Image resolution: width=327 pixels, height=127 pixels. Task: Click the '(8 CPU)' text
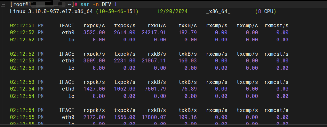click(x=266, y=12)
